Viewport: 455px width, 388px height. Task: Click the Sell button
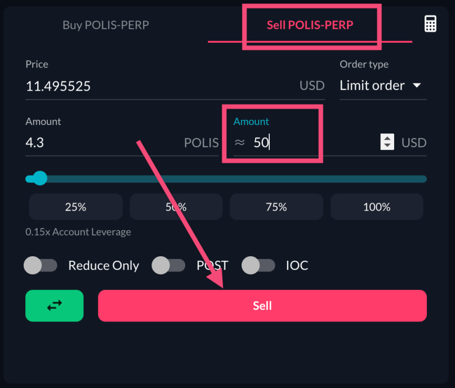coord(262,306)
